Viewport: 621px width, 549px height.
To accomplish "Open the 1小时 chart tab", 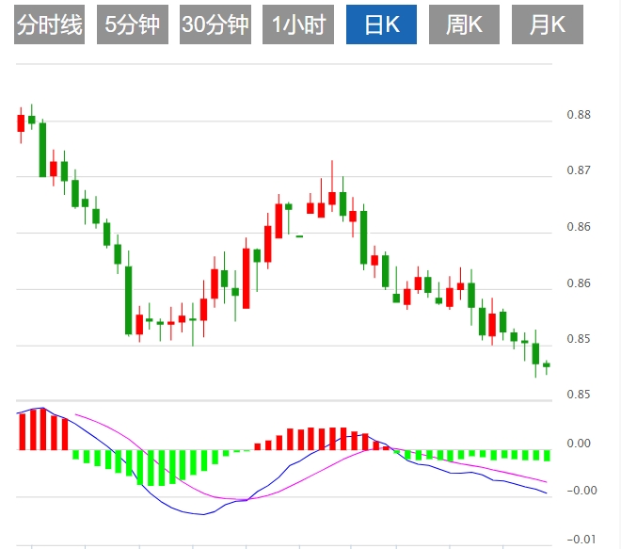I will 298,24.
